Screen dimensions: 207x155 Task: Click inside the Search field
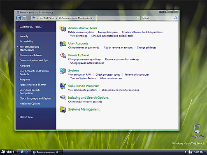coord(158,18)
